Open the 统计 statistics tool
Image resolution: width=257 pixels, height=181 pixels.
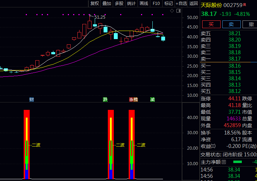tap(131, 4)
